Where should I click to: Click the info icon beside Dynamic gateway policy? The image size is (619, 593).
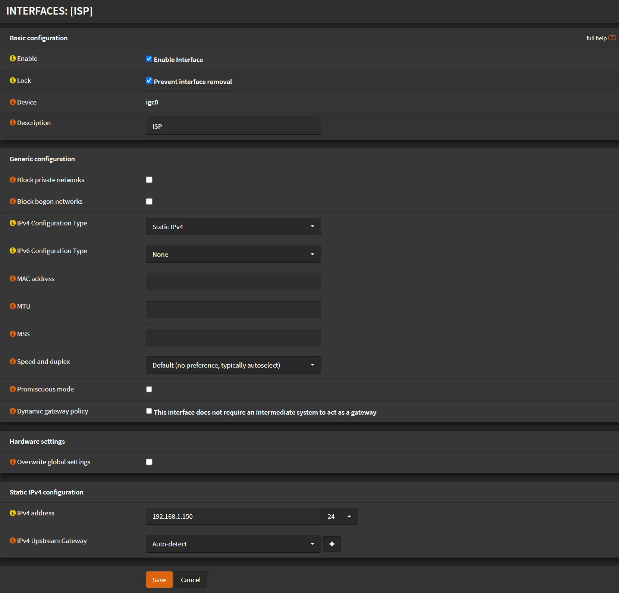point(12,411)
